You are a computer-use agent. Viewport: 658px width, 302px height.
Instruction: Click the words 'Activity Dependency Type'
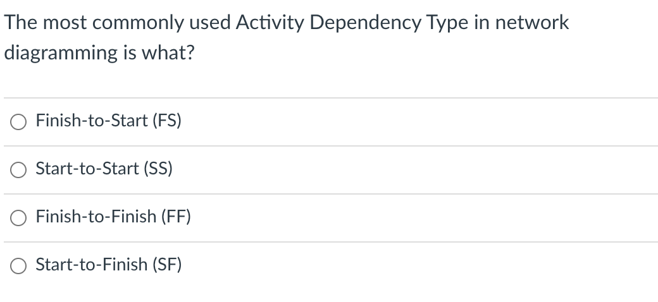pos(352,23)
